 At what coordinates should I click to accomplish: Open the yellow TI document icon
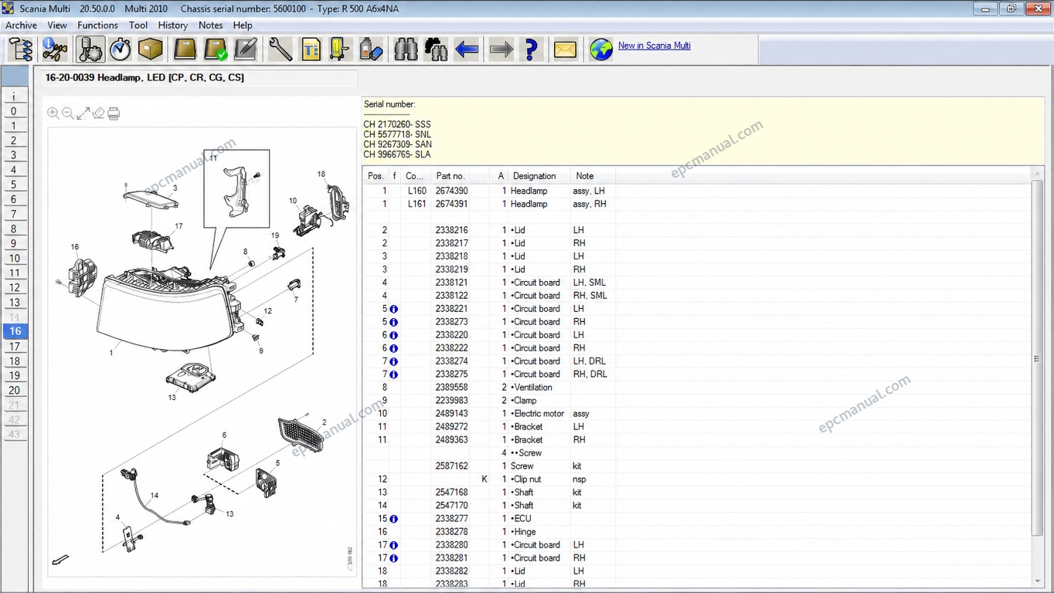coord(311,49)
